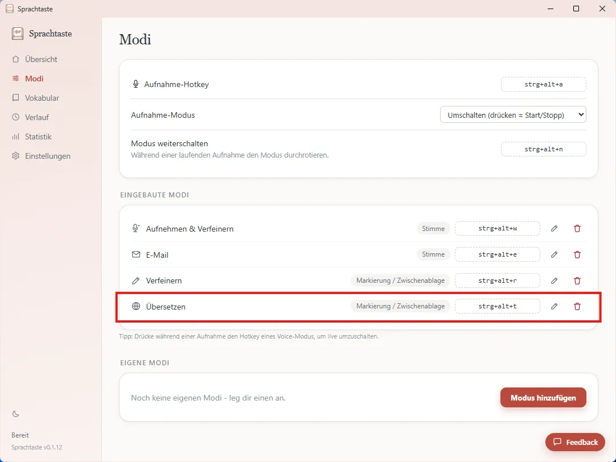Change the Aufnahme-Hotkey strg+alt+a field

click(x=543, y=84)
